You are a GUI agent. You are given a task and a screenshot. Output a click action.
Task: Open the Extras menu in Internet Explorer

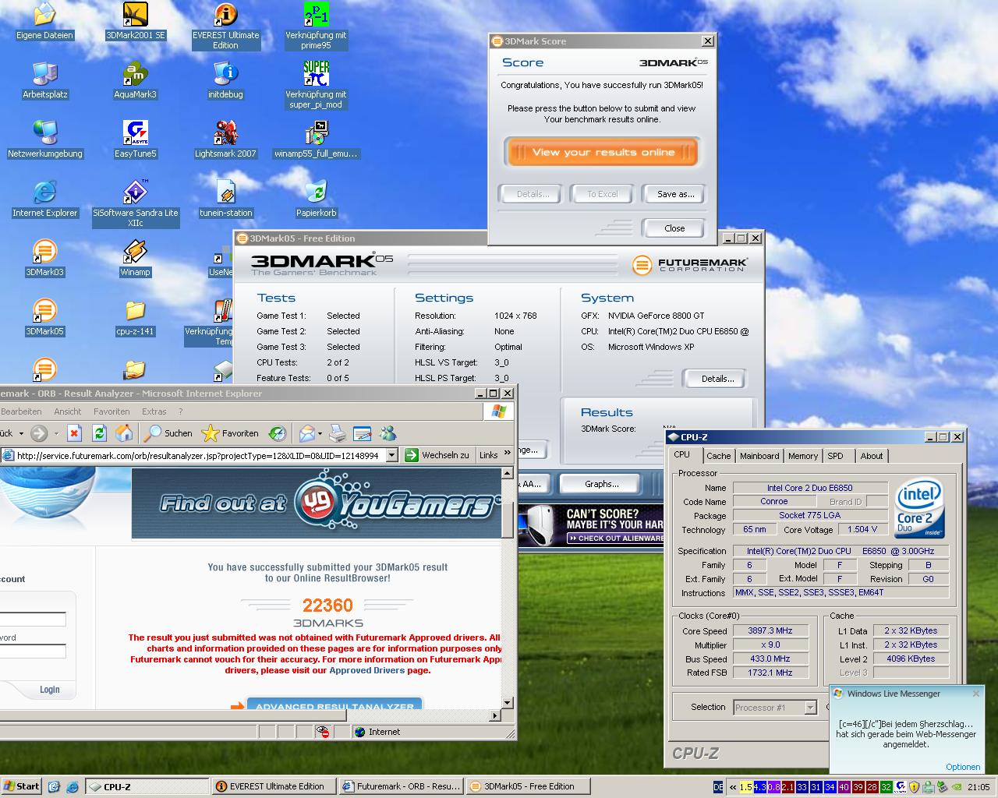pos(154,411)
